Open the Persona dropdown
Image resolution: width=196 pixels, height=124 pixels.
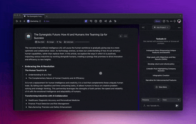151,100
